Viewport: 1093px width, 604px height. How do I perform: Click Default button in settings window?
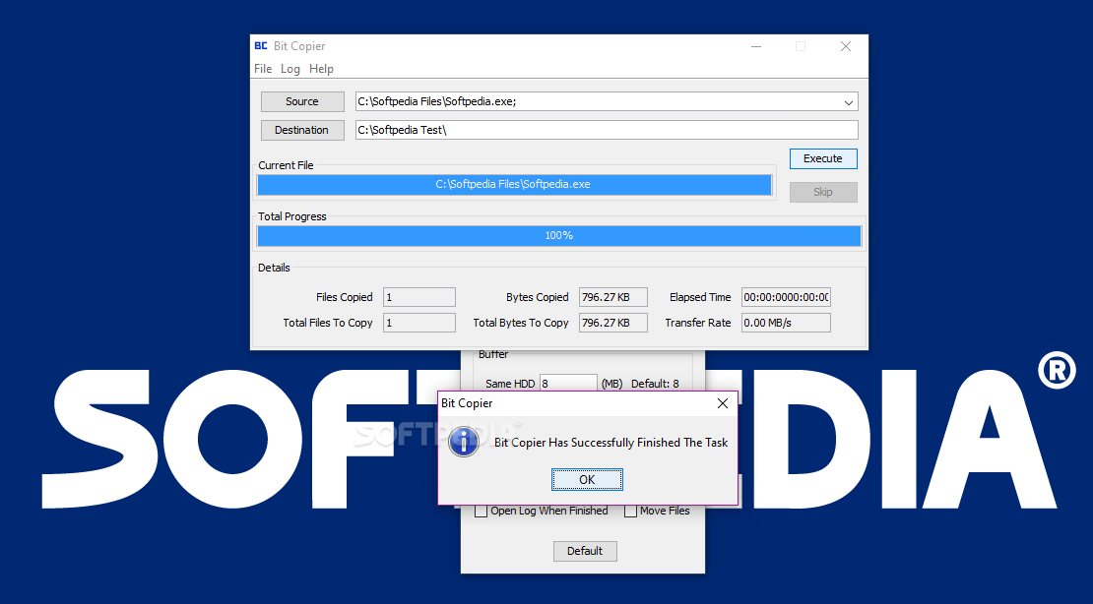[x=585, y=550]
